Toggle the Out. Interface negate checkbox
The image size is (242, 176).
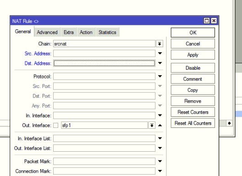point(56,126)
